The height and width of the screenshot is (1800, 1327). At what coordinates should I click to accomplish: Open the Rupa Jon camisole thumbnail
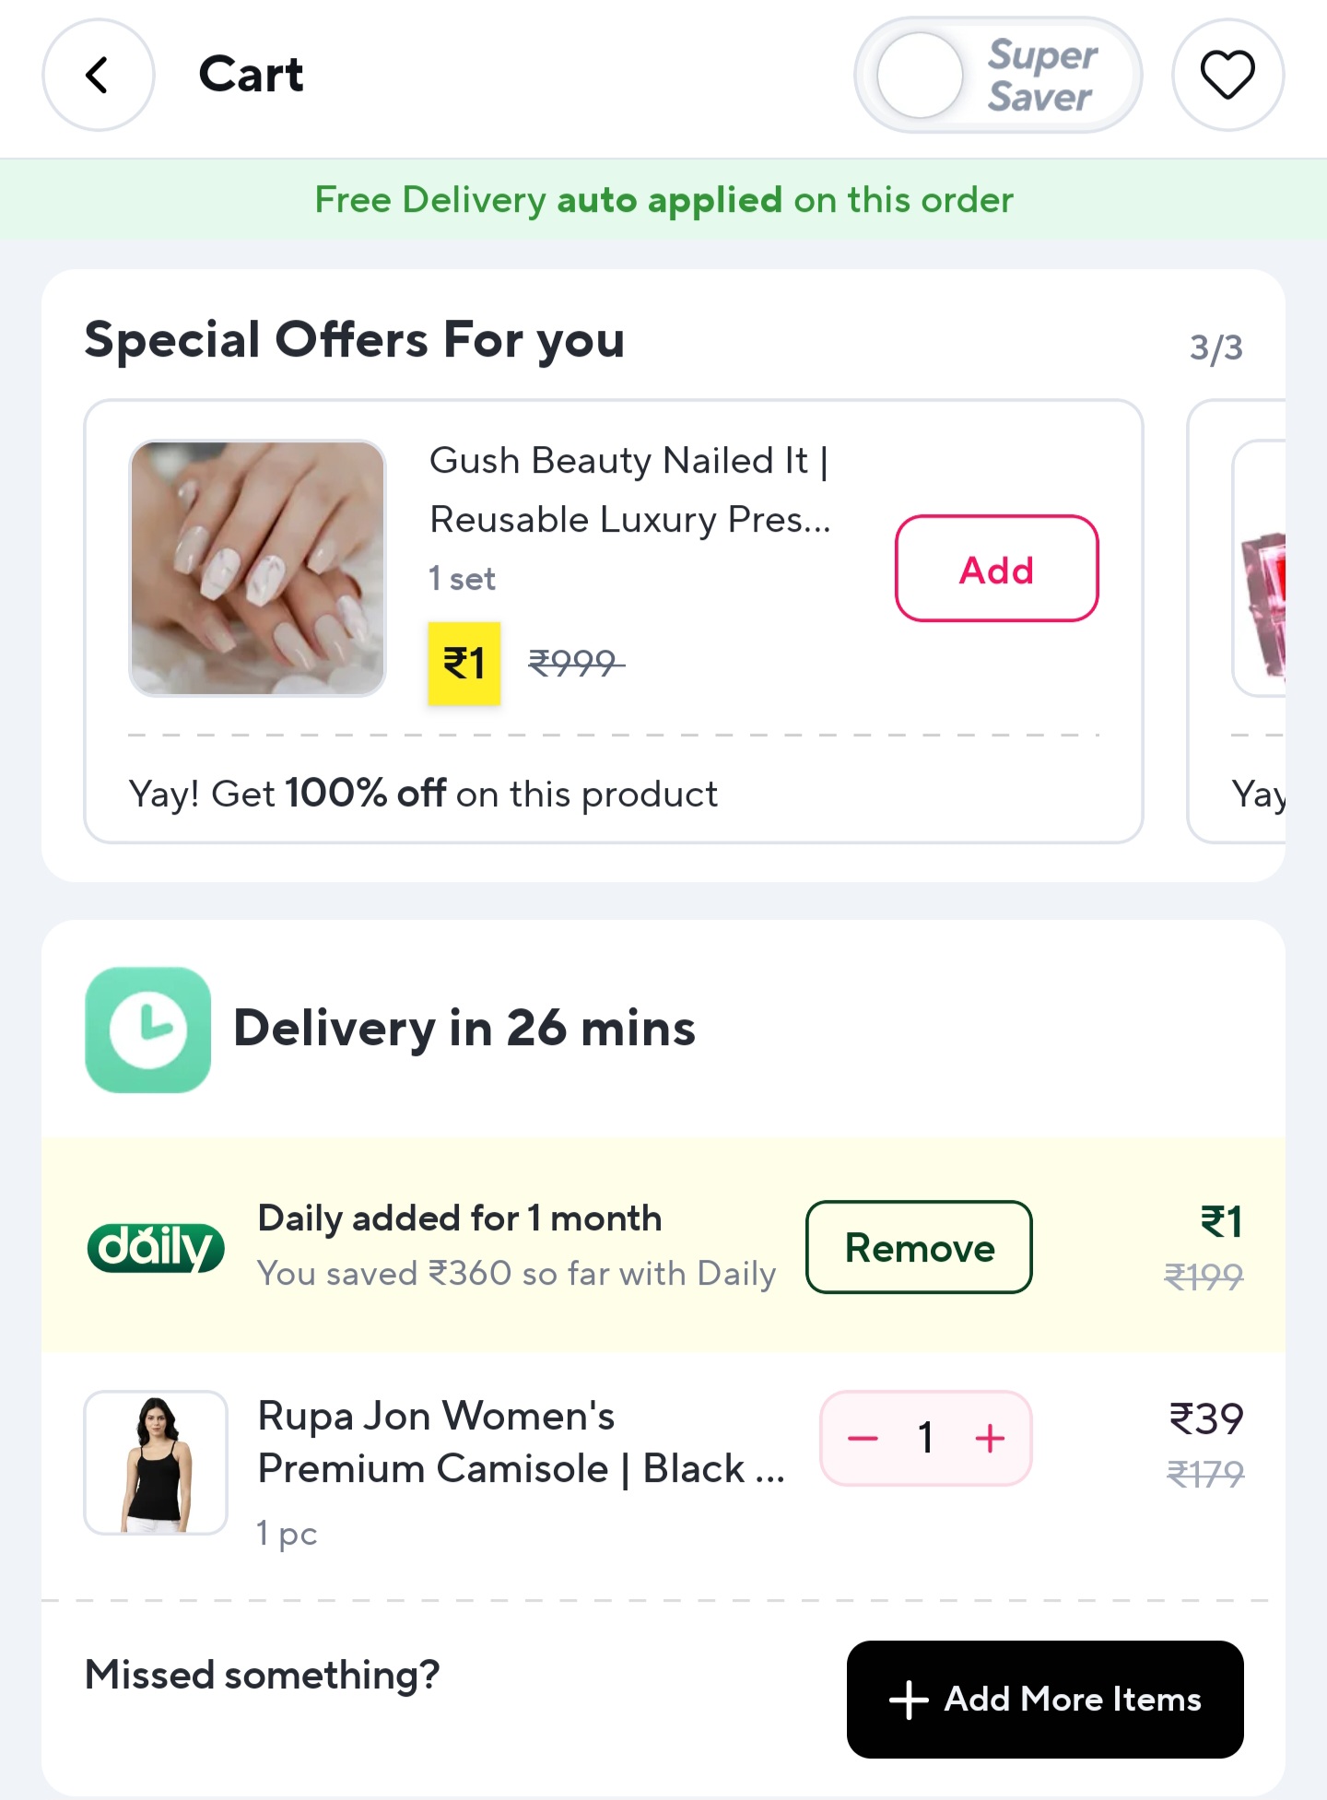click(x=156, y=1463)
